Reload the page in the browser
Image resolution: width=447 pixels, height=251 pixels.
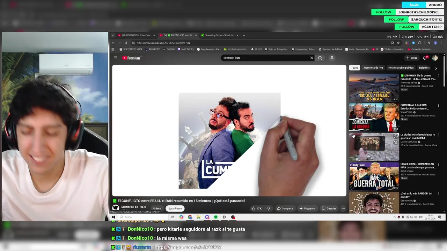[126, 43]
